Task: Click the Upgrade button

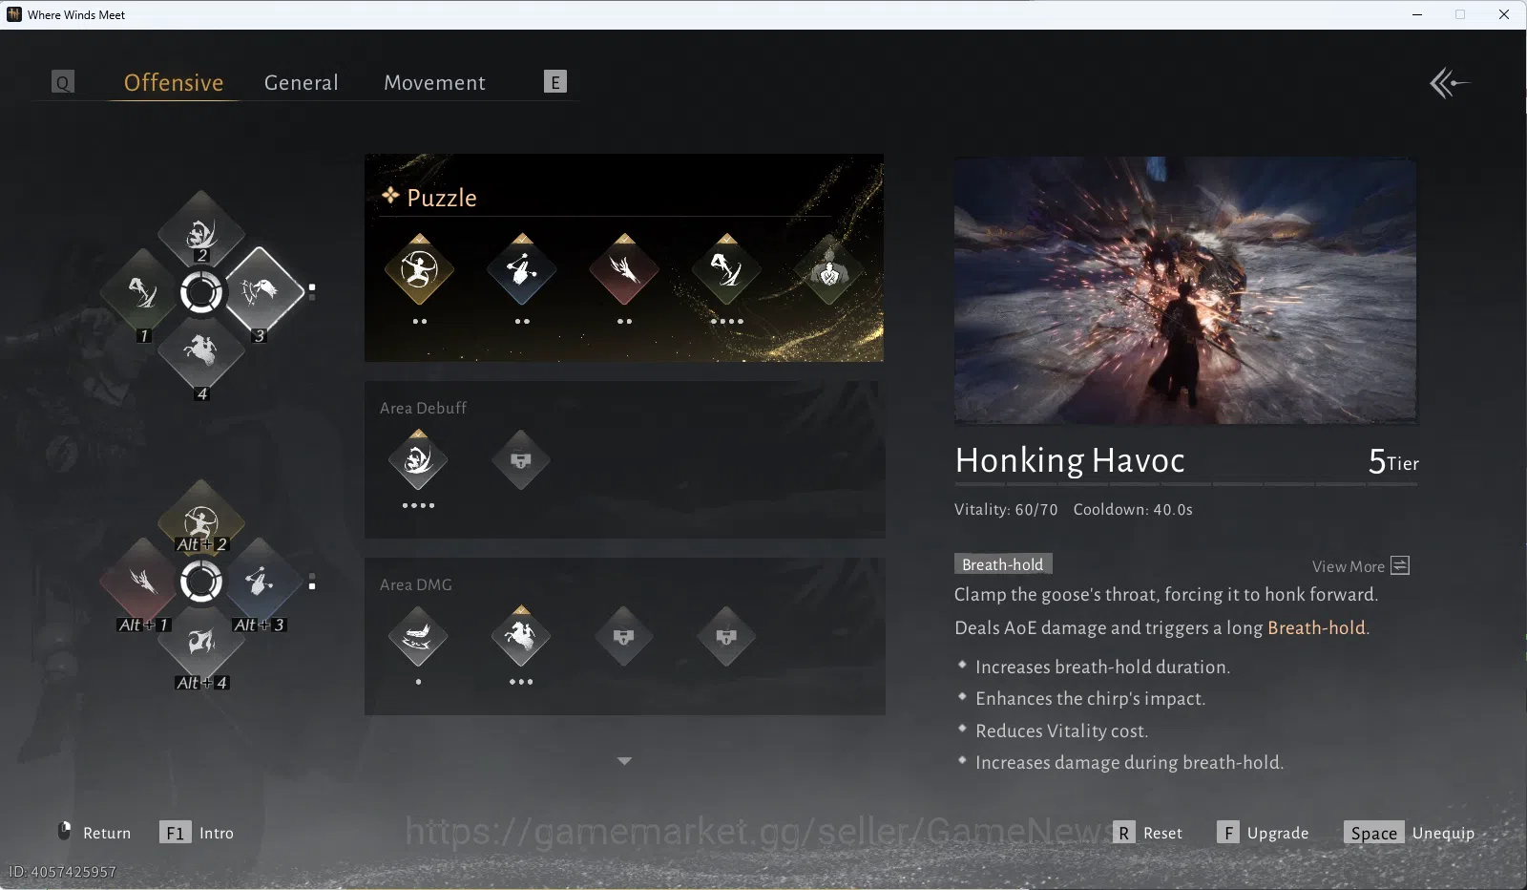Action: click(x=1264, y=833)
